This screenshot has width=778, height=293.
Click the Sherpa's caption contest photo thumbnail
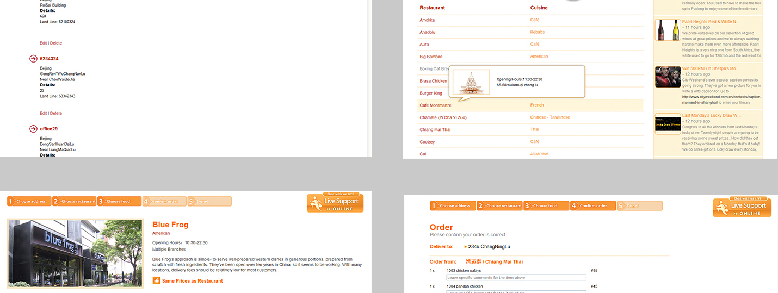coord(667,77)
